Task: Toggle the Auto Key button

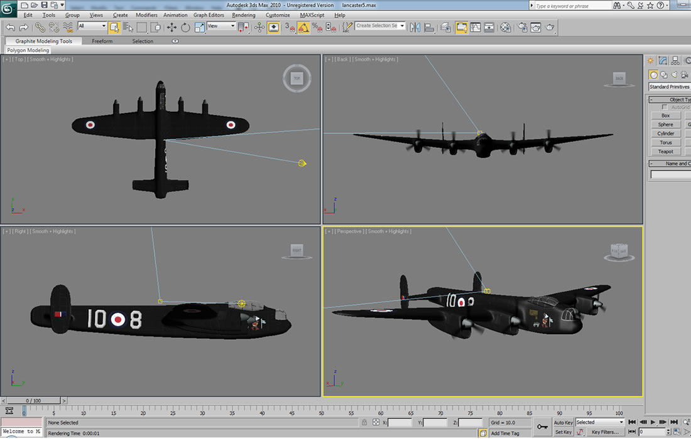Action: pyautogui.click(x=563, y=423)
